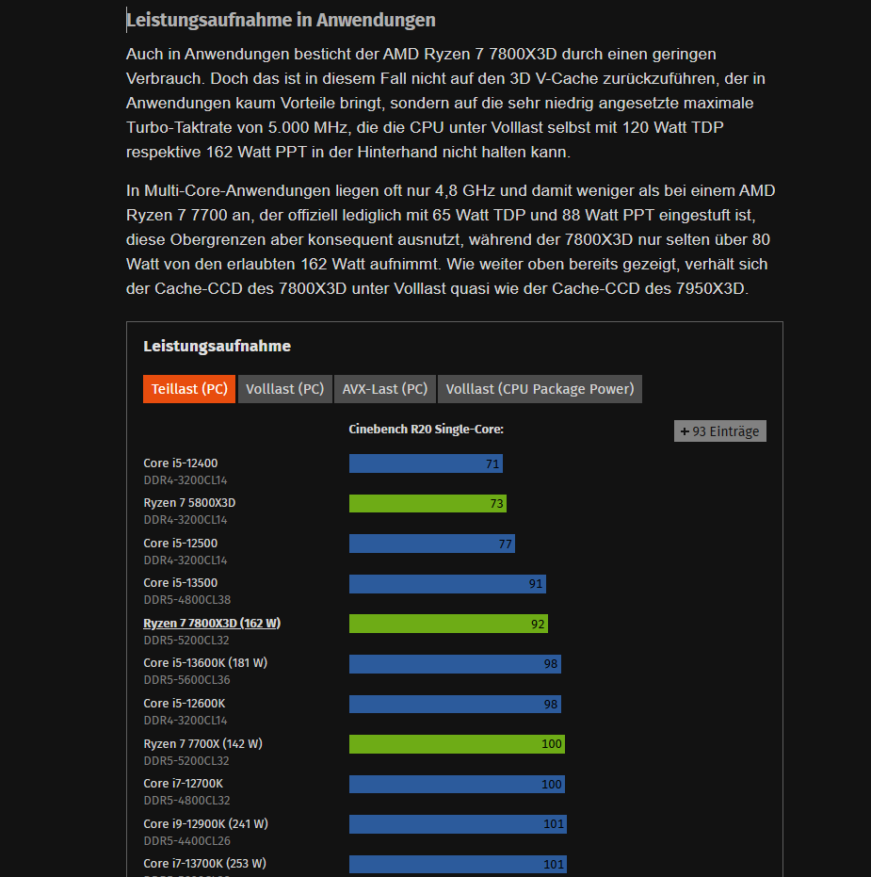Click the Core i5-12400 label
Viewport: 871px width, 877px height.
click(181, 463)
